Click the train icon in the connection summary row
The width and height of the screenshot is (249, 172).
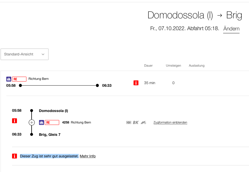(9, 79)
